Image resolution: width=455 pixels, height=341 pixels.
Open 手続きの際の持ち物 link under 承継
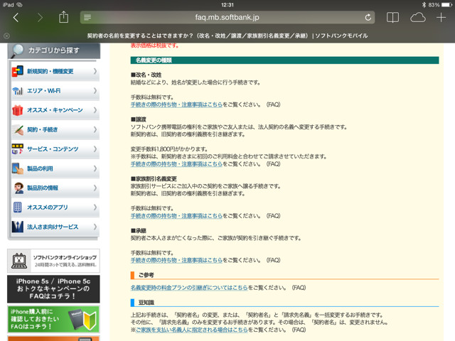(x=176, y=261)
